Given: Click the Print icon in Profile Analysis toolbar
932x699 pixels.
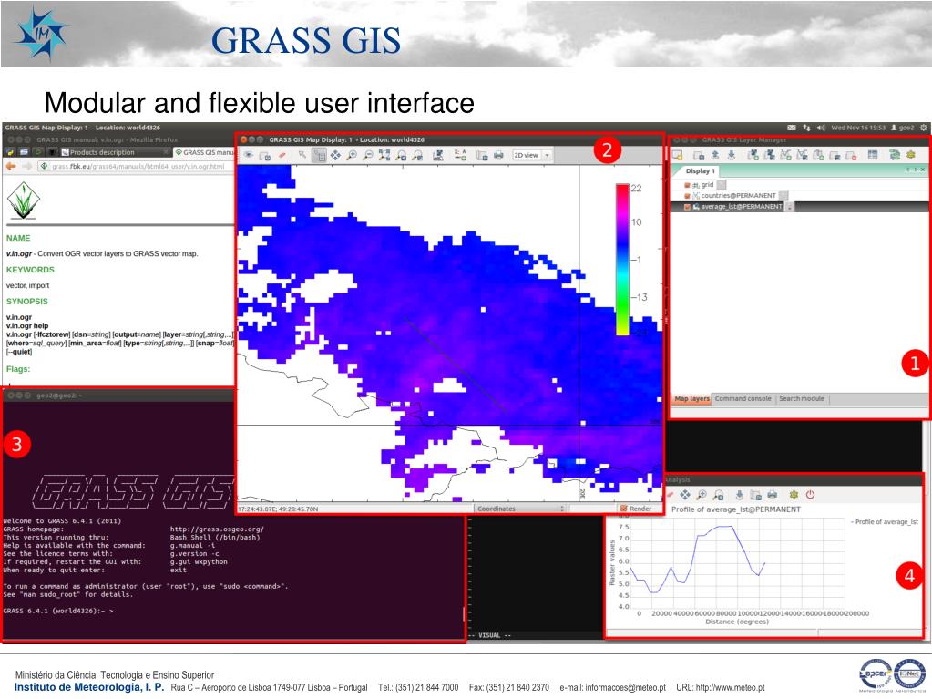Looking at the screenshot, I should [x=772, y=495].
